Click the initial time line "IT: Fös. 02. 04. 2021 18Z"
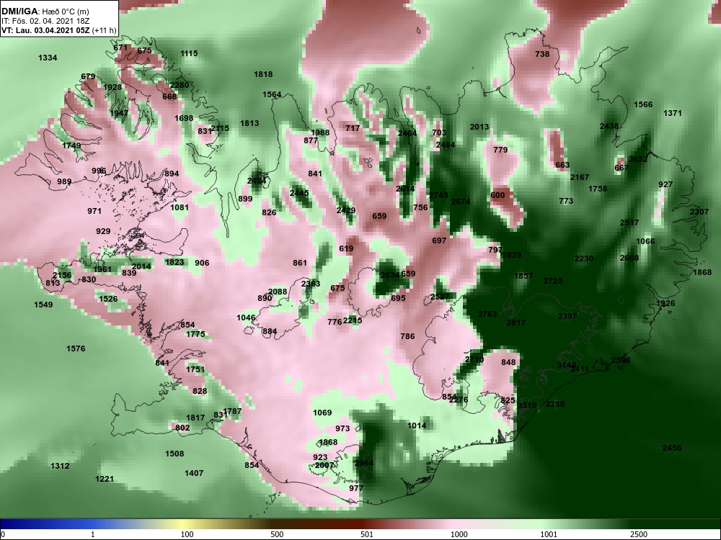The image size is (721, 540). coord(45,21)
